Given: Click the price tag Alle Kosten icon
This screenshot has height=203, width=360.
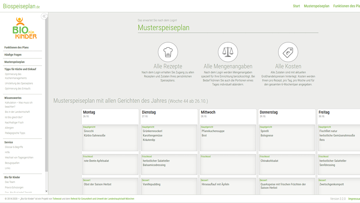Looking at the screenshot, I should pyautogui.click(x=288, y=52).
